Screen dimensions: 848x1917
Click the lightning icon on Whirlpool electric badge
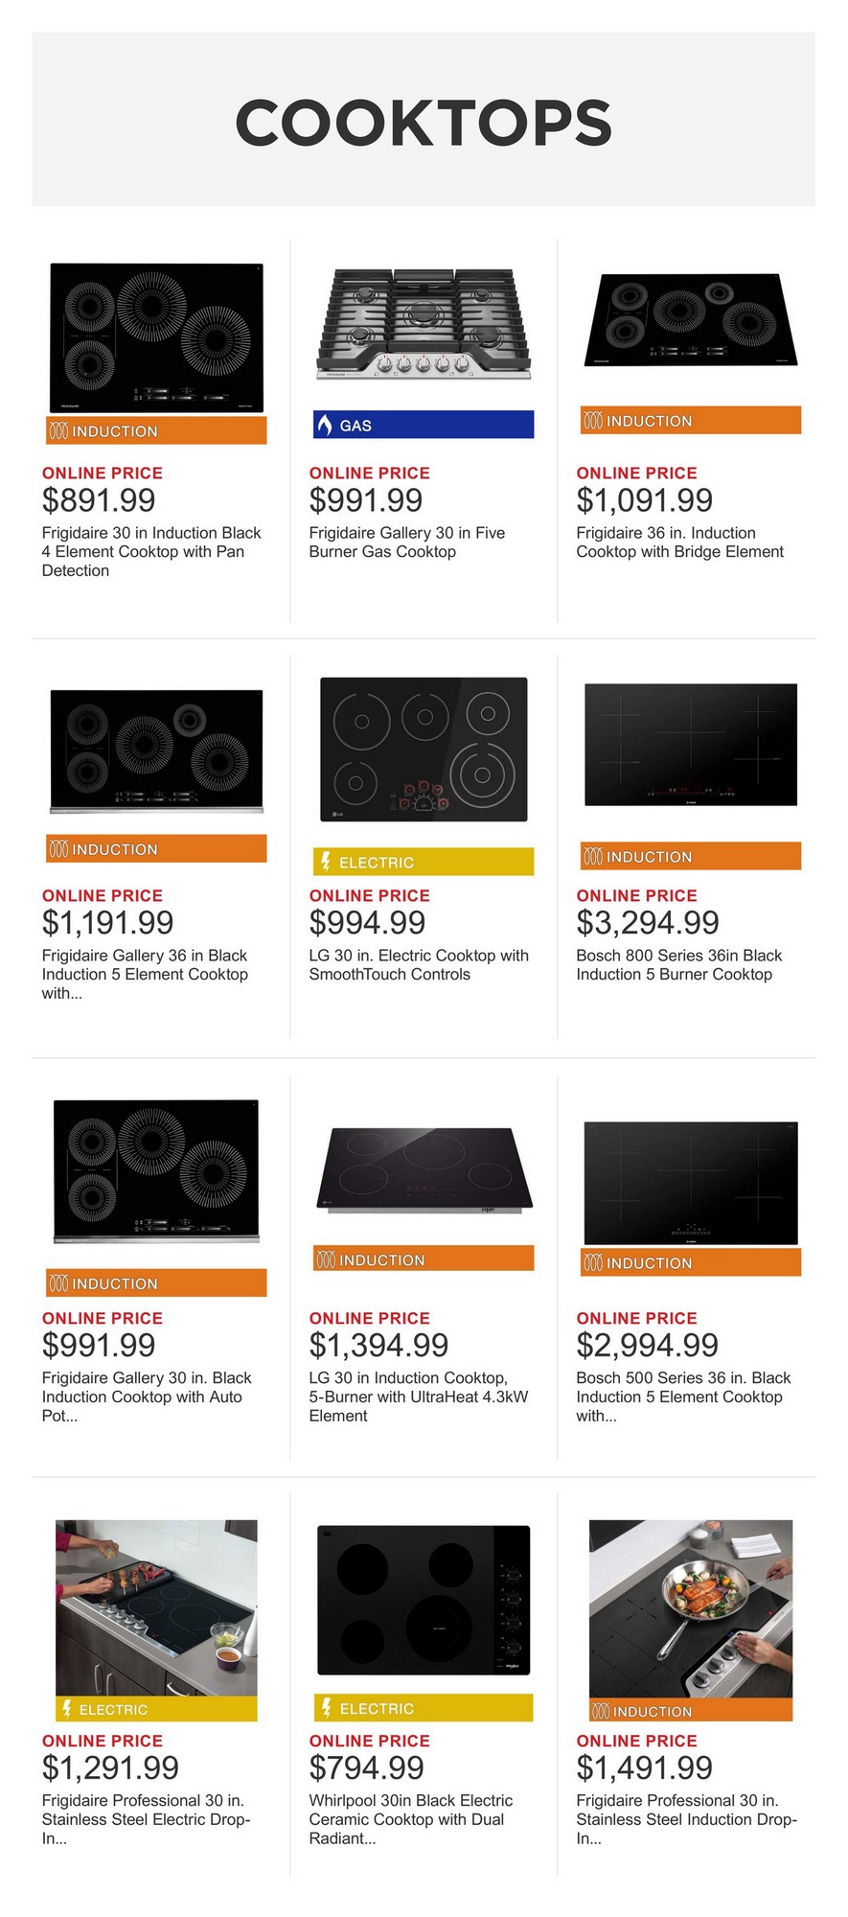point(326,1707)
